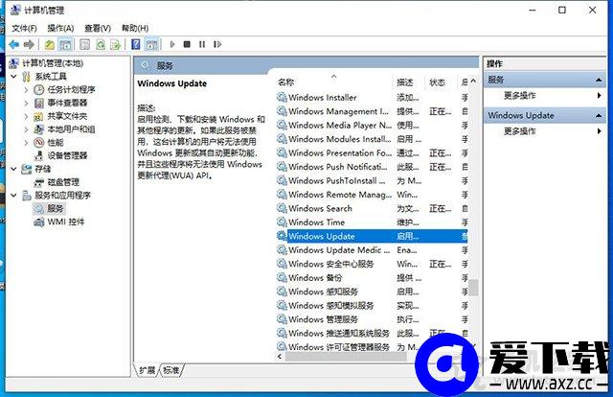Image resolution: width=613 pixels, height=397 pixels.
Task: Expand the 任务计划程序 node arrow
Action: [x=26, y=89]
